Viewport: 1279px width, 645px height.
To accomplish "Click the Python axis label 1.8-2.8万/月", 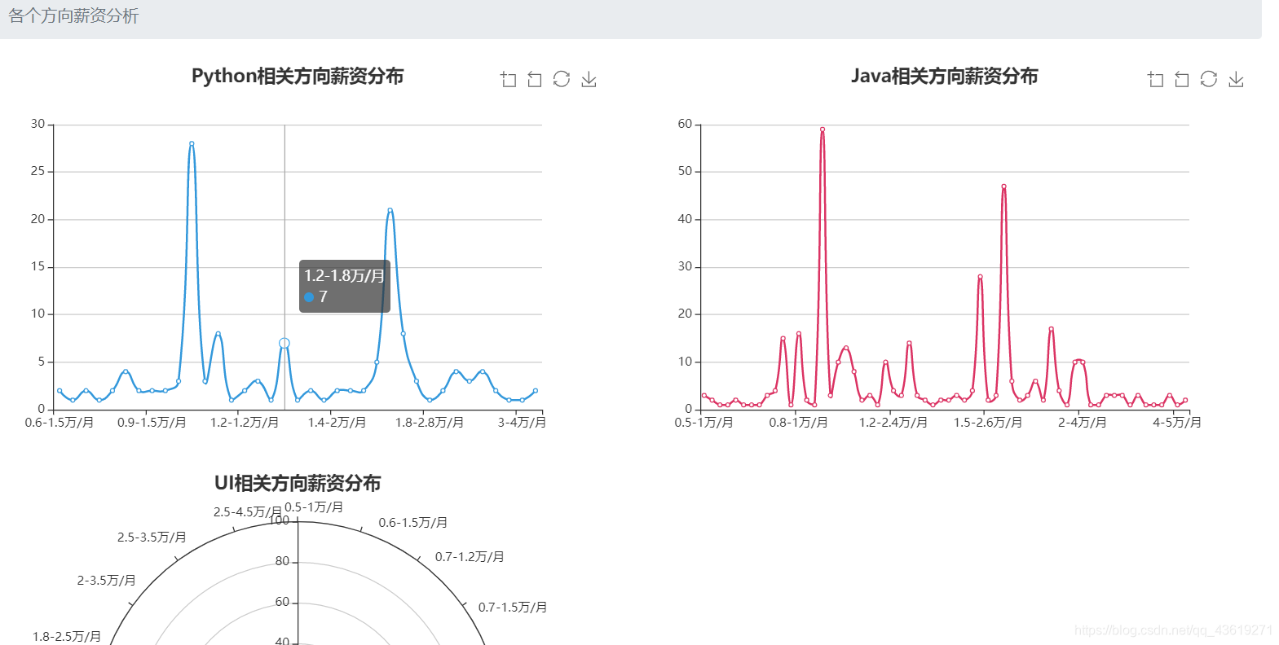I will (x=430, y=422).
